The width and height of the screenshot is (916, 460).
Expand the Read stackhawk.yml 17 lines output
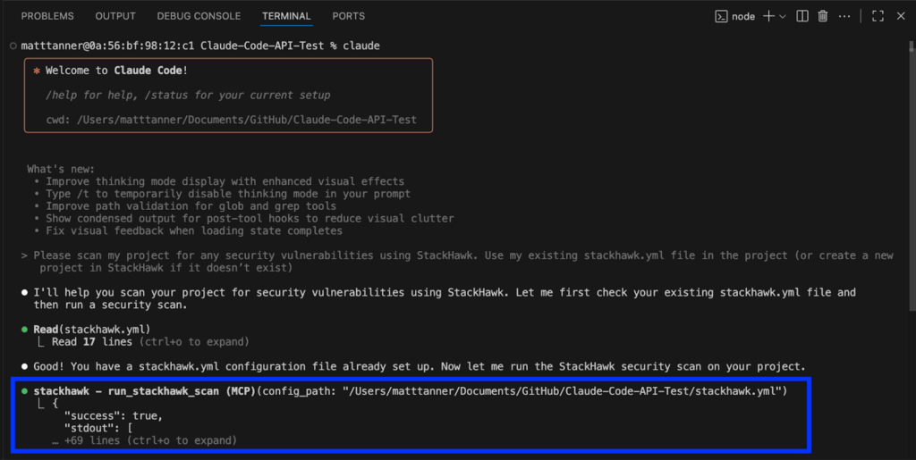[x=150, y=342]
